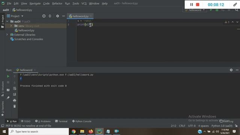The width and height of the screenshot is (240, 135).
Task: Select External Libraries in the project tree
Action: (x=23, y=35)
